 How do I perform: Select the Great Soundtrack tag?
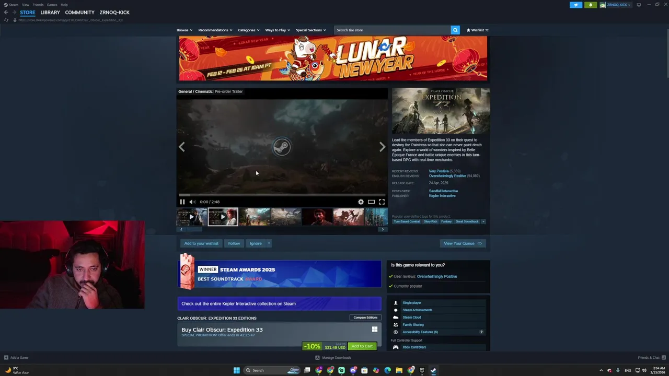467,221
